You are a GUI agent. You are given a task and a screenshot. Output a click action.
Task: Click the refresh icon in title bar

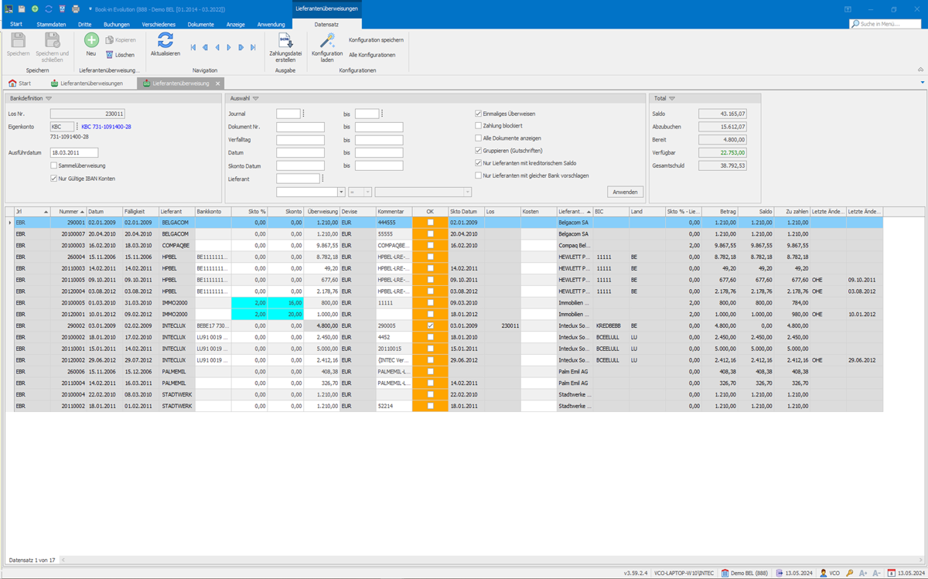48,9
